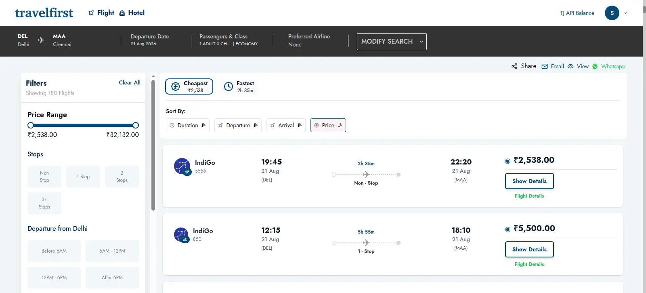The height and width of the screenshot is (293, 646).
Task: Click the View text link
Action: pos(583,66)
